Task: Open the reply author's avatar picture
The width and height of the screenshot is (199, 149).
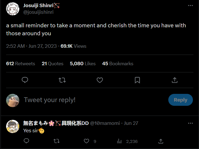Action: (x=13, y=126)
